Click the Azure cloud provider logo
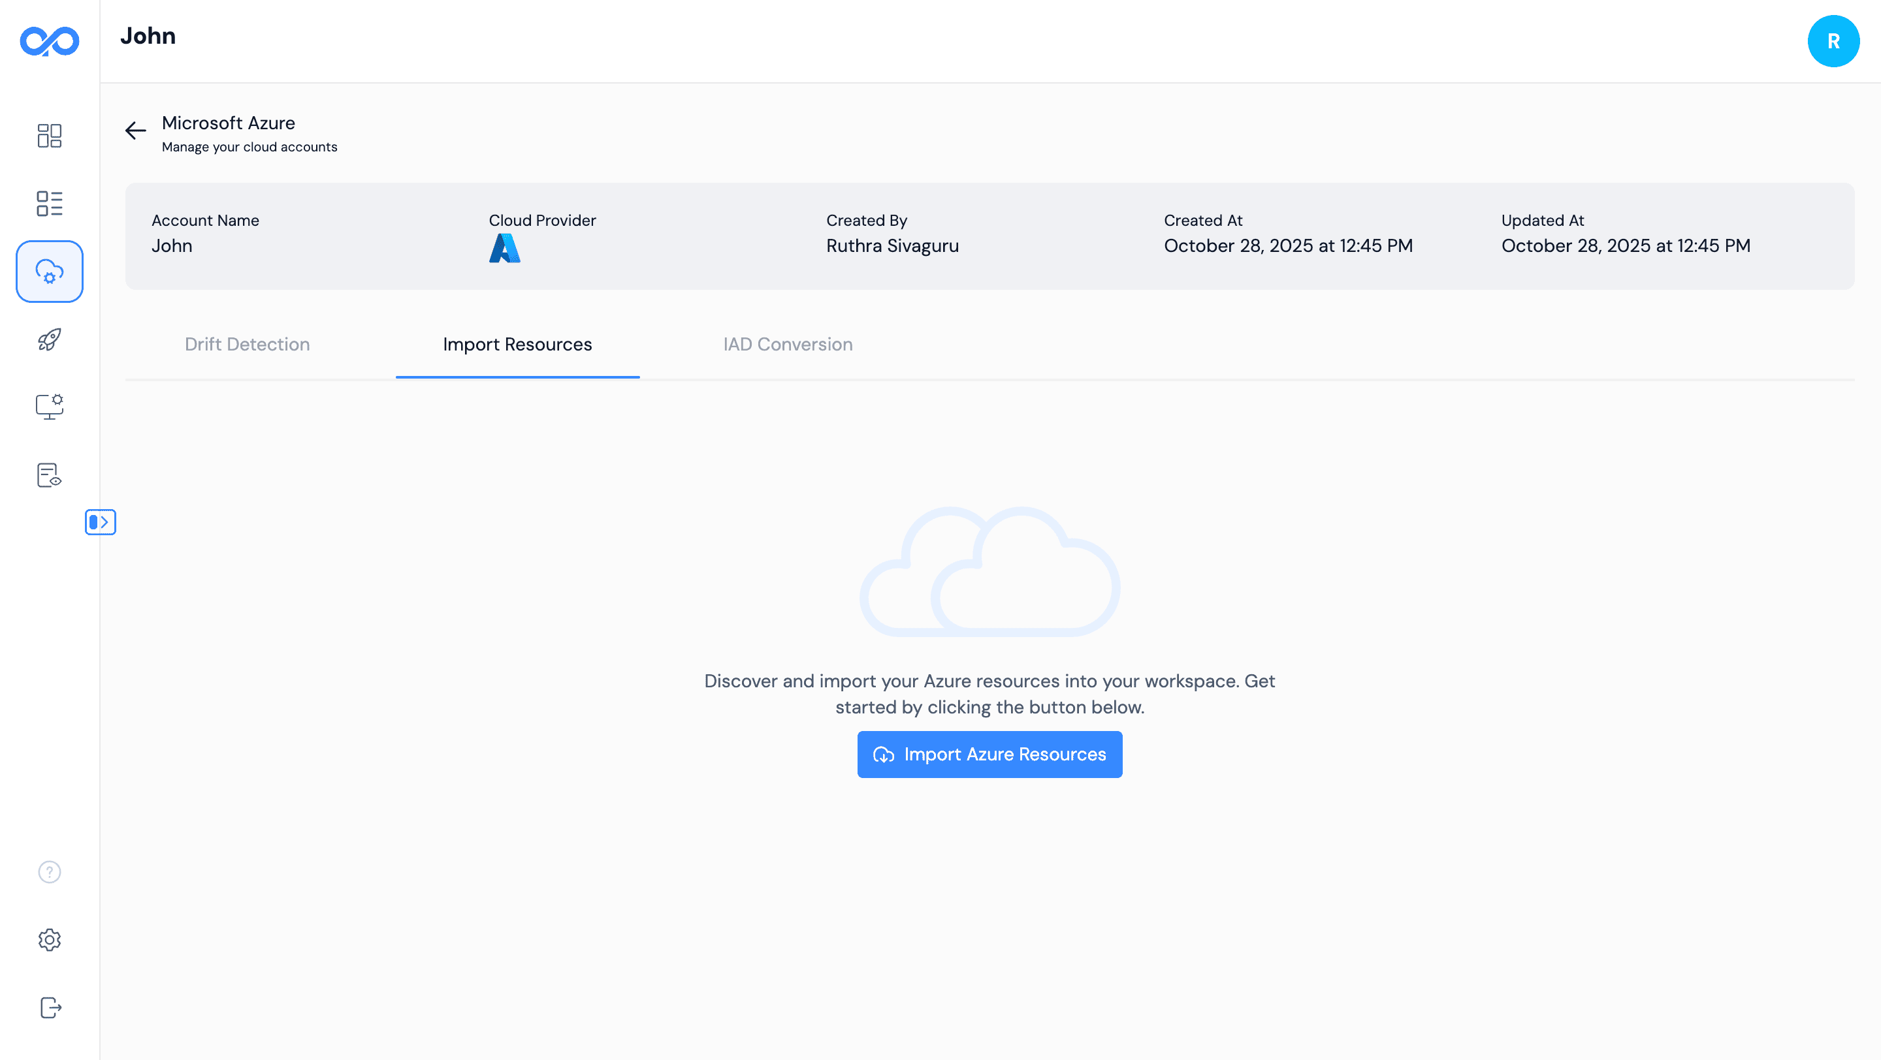Screen dimensions: 1881x1060 coord(505,248)
